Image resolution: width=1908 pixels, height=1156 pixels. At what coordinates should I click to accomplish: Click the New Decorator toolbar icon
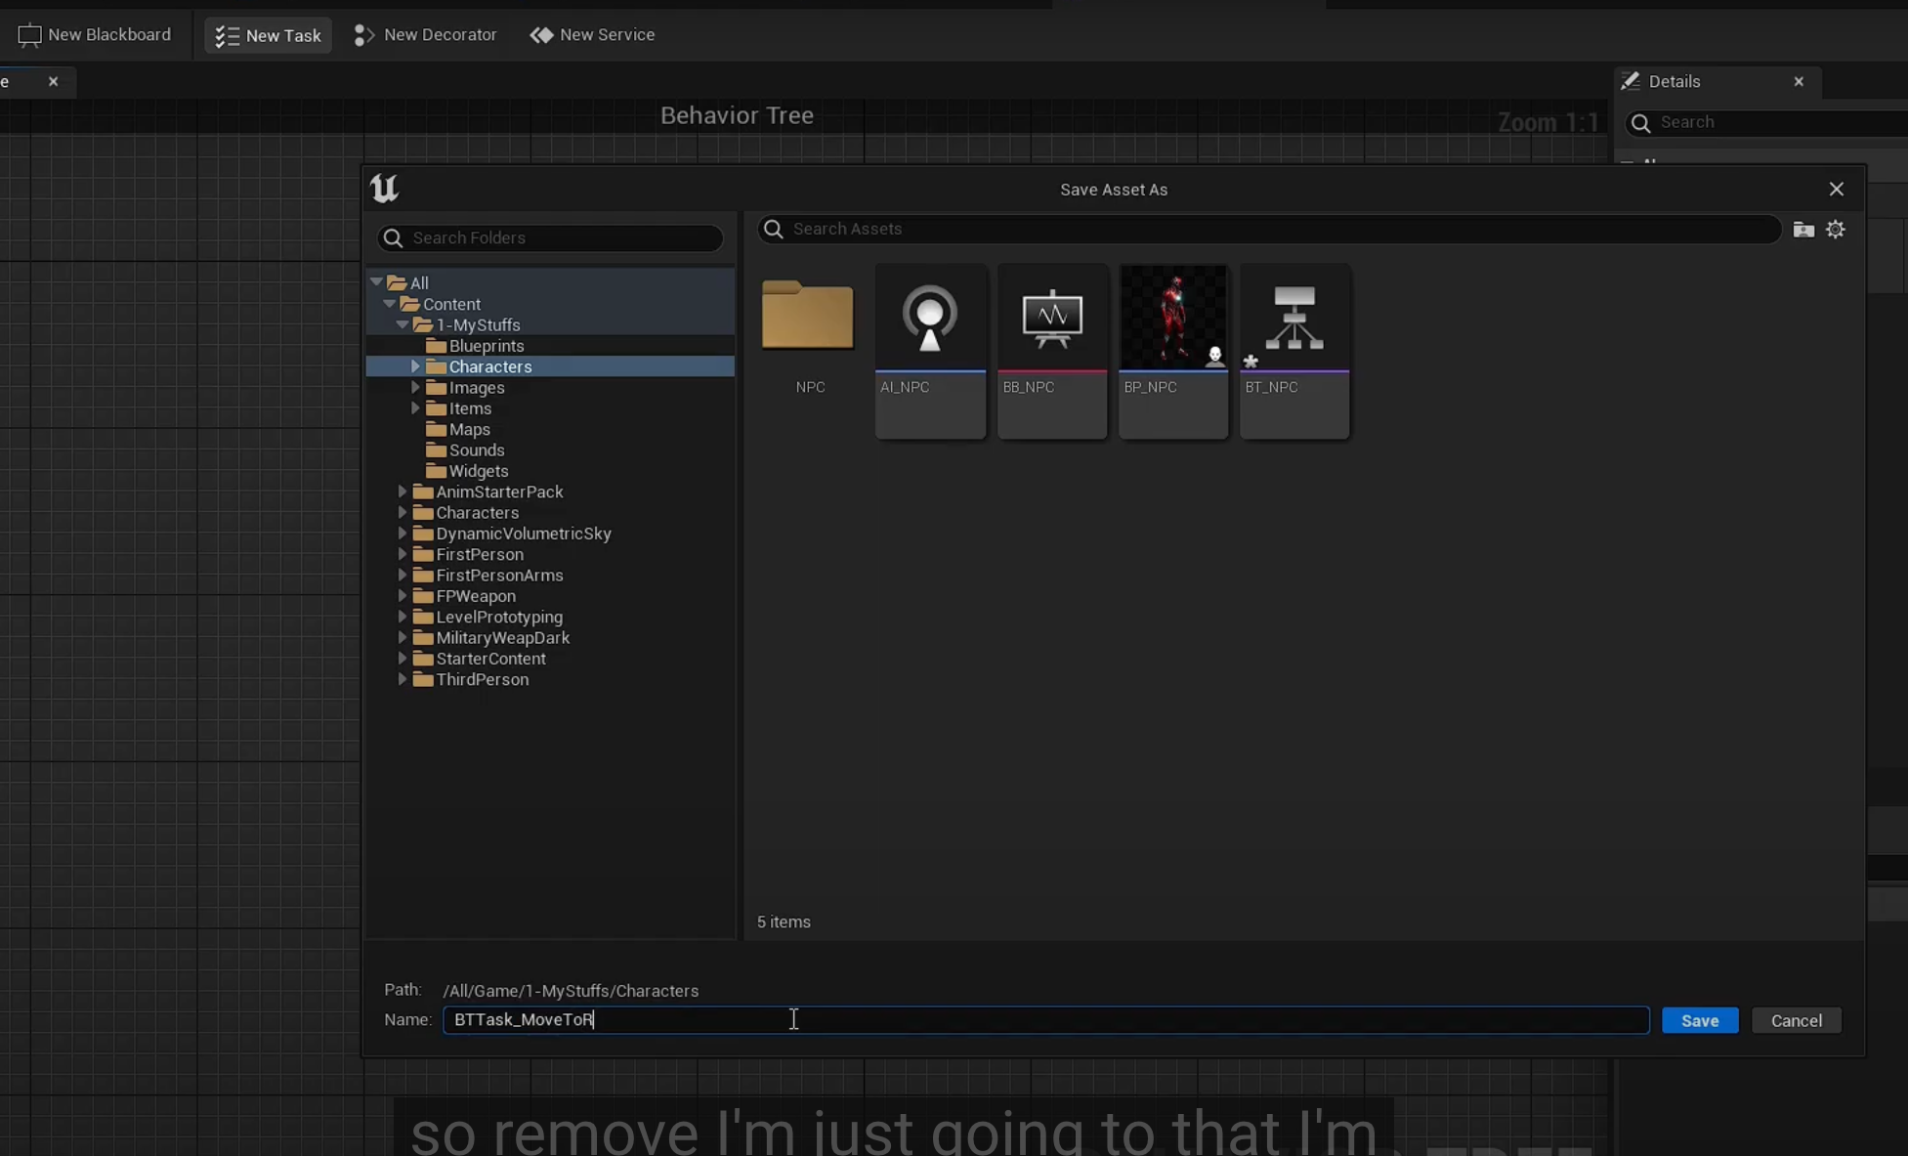pyautogui.click(x=362, y=34)
